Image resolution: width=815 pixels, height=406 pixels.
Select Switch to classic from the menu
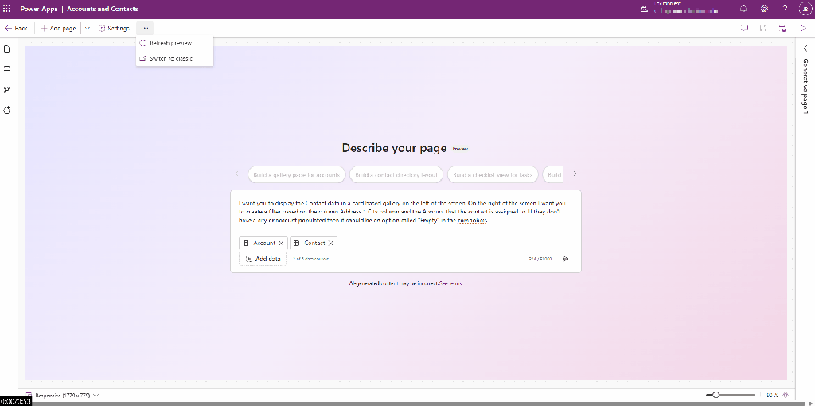170,58
